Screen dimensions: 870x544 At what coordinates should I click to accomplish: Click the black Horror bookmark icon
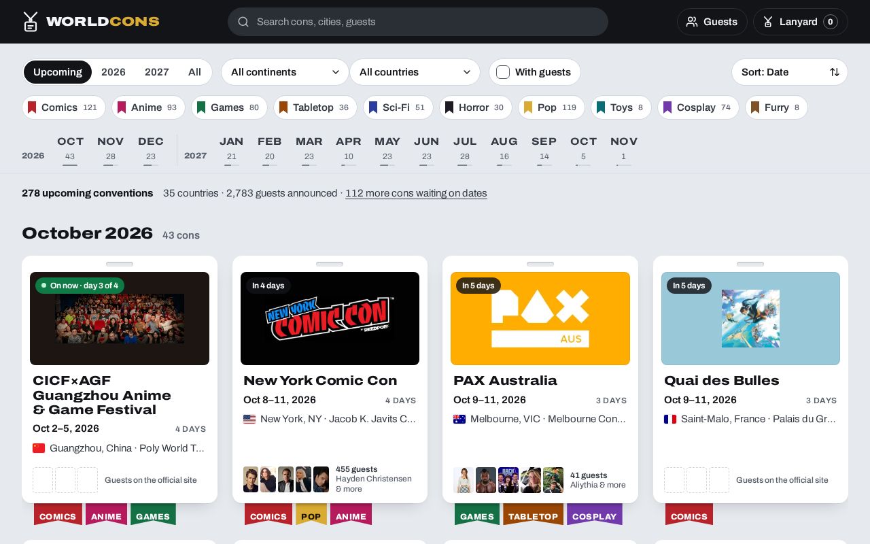(449, 107)
